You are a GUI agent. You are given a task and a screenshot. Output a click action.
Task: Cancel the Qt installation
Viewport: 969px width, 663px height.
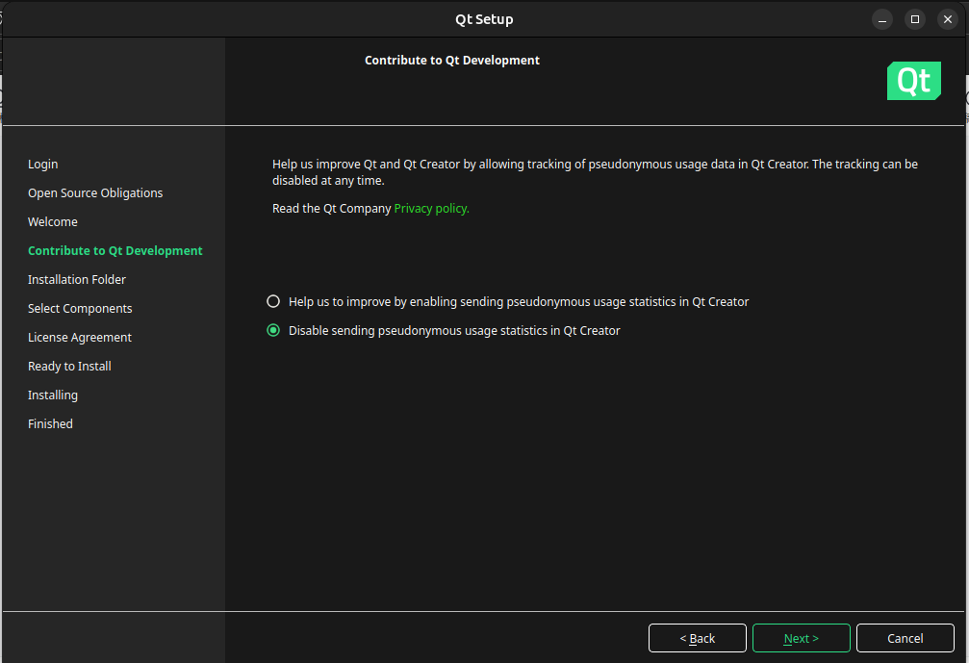pos(905,638)
